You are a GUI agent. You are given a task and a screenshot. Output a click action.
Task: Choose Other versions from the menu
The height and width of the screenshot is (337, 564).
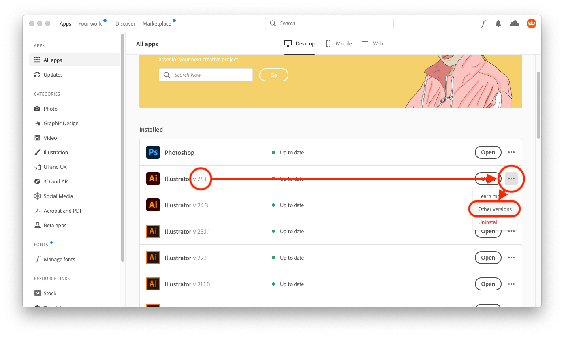click(495, 209)
